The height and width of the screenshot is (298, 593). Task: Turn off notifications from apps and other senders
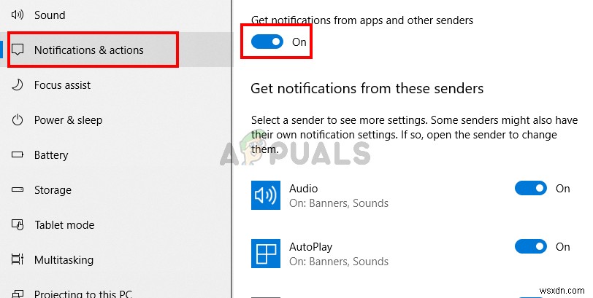[x=267, y=42]
